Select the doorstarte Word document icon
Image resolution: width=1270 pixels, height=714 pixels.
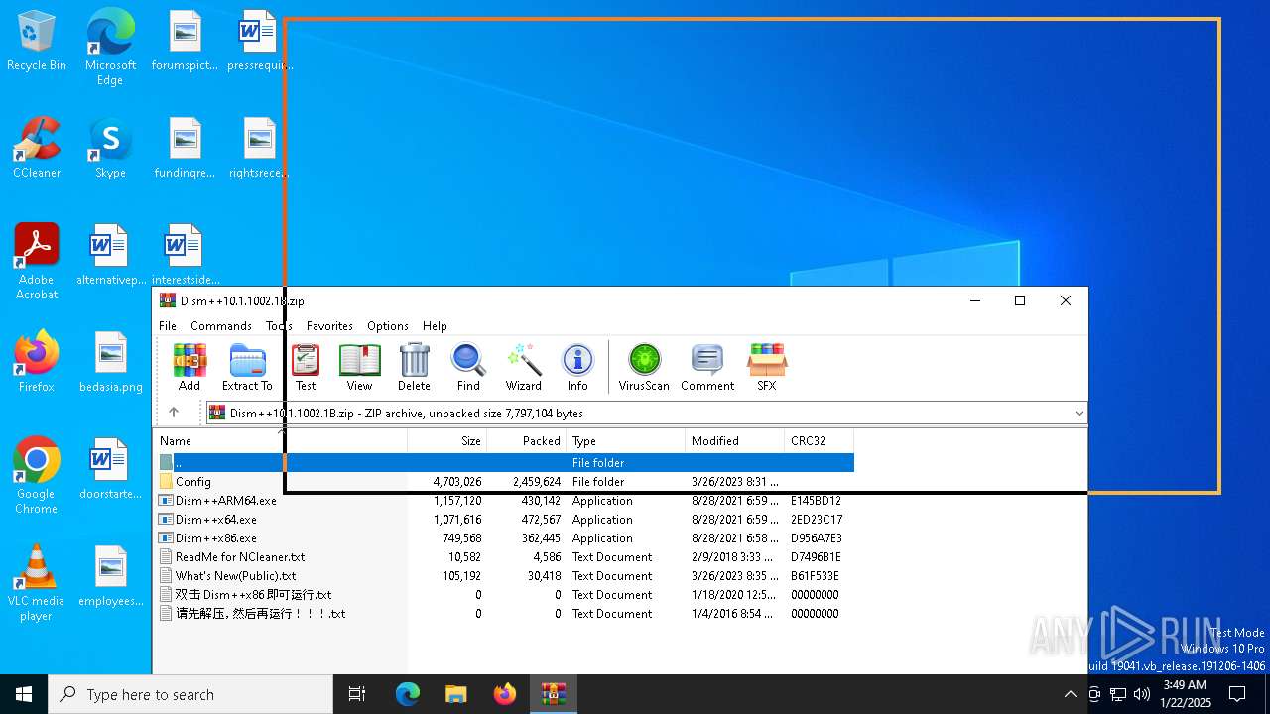[110, 469]
